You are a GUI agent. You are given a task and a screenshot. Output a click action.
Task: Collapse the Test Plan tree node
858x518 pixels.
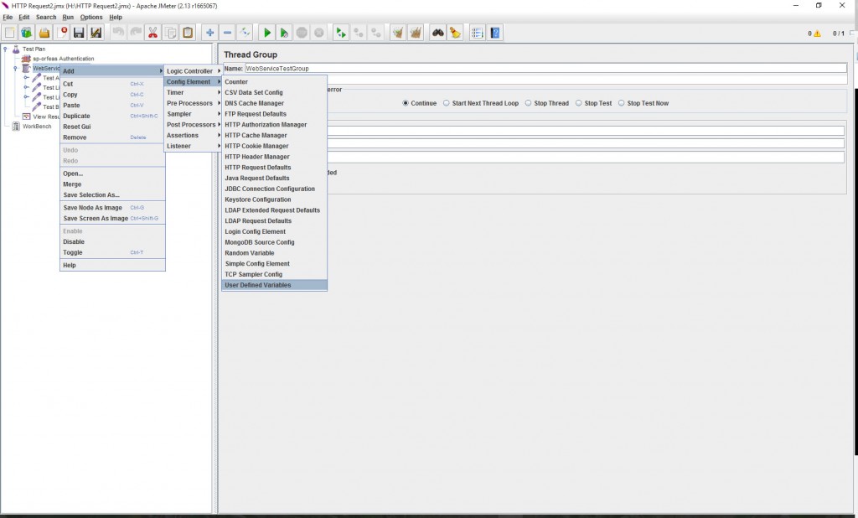tap(5, 48)
